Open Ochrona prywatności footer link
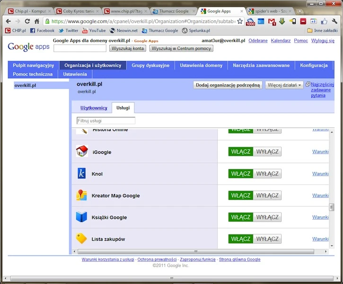 [157, 259]
